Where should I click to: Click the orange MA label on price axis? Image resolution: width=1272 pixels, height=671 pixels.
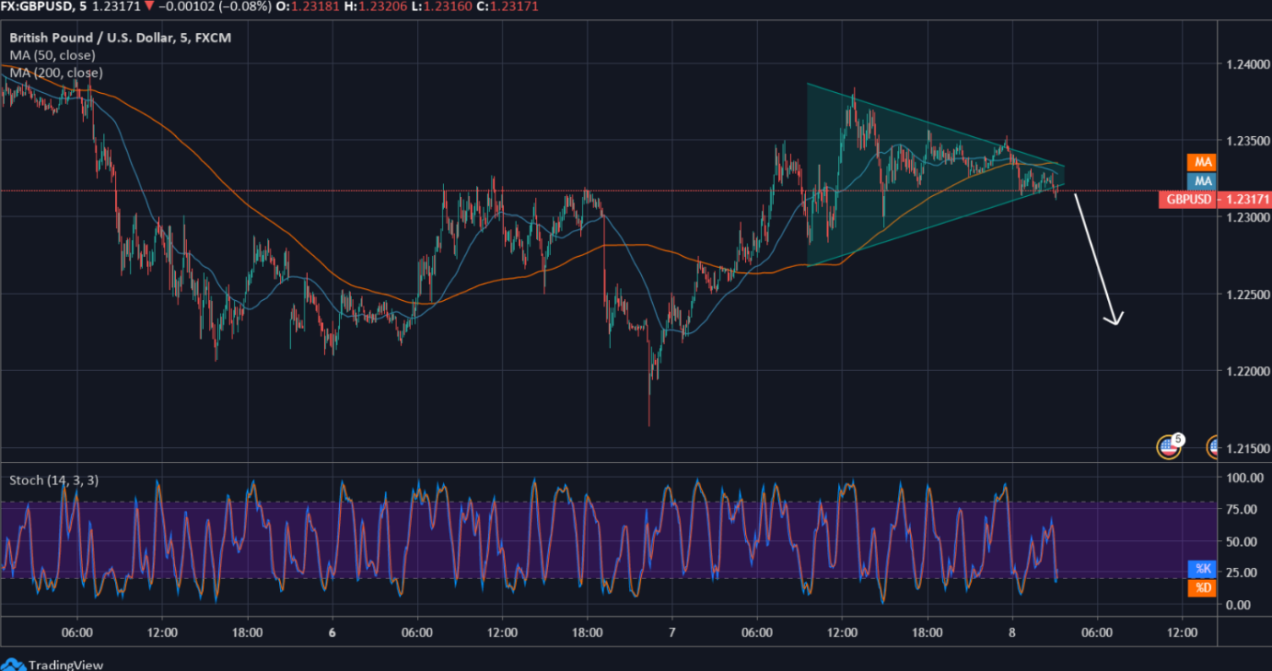pos(1204,163)
